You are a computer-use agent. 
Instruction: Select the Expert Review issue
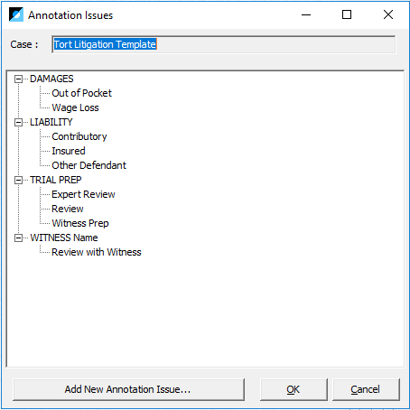(x=83, y=194)
